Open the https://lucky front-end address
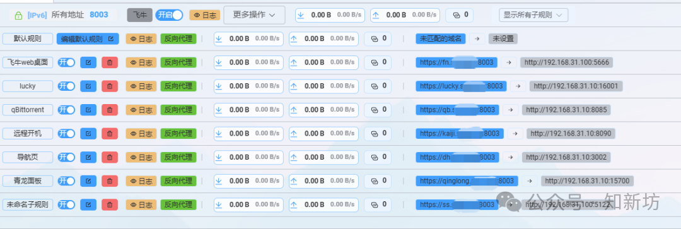Screen dimensions: 681x229 click(x=461, y=86)
